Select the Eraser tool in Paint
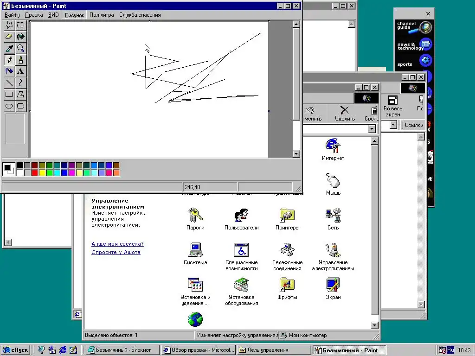This screenshot has width=475, height=356. point(9,37)
